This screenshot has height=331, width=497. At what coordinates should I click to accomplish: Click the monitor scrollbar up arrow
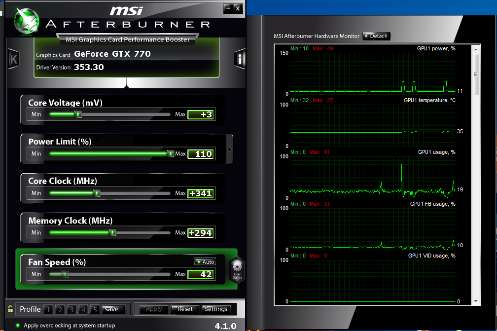tap(476, 49)
